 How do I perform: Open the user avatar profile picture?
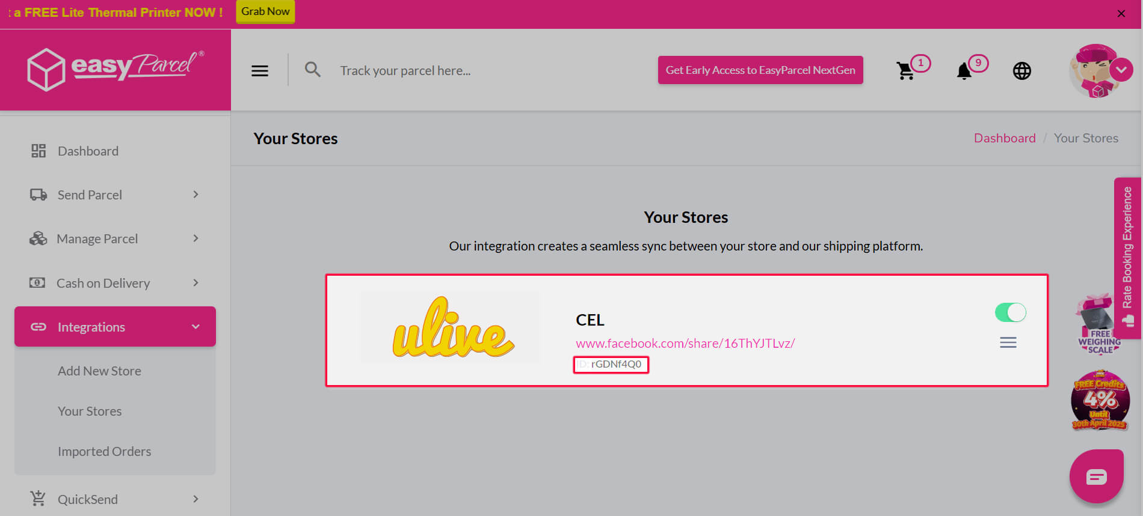1095,71
